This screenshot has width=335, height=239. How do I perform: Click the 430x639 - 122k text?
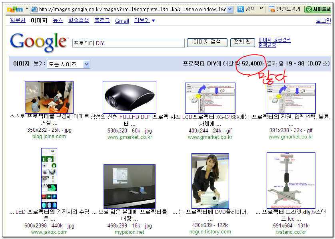(210, 225)
